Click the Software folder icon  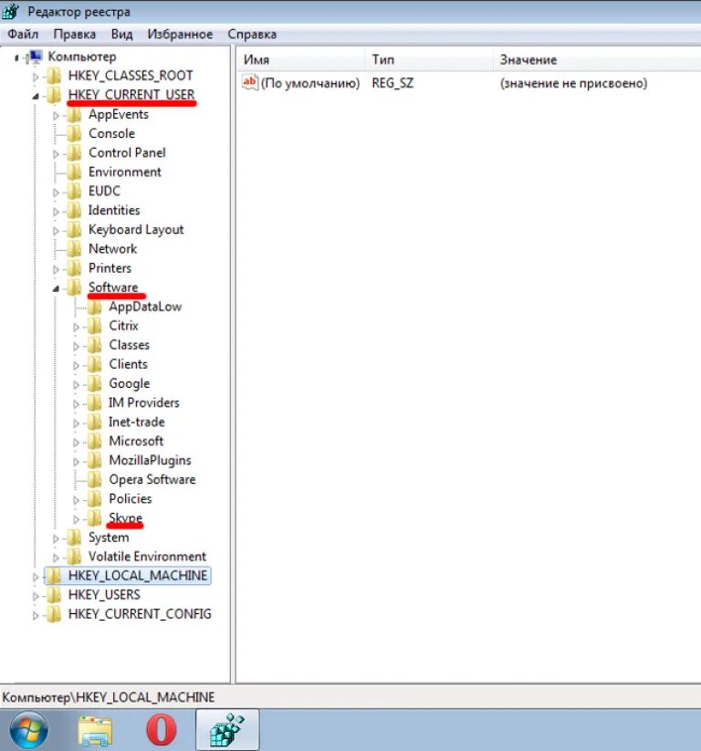coord(74,287)
